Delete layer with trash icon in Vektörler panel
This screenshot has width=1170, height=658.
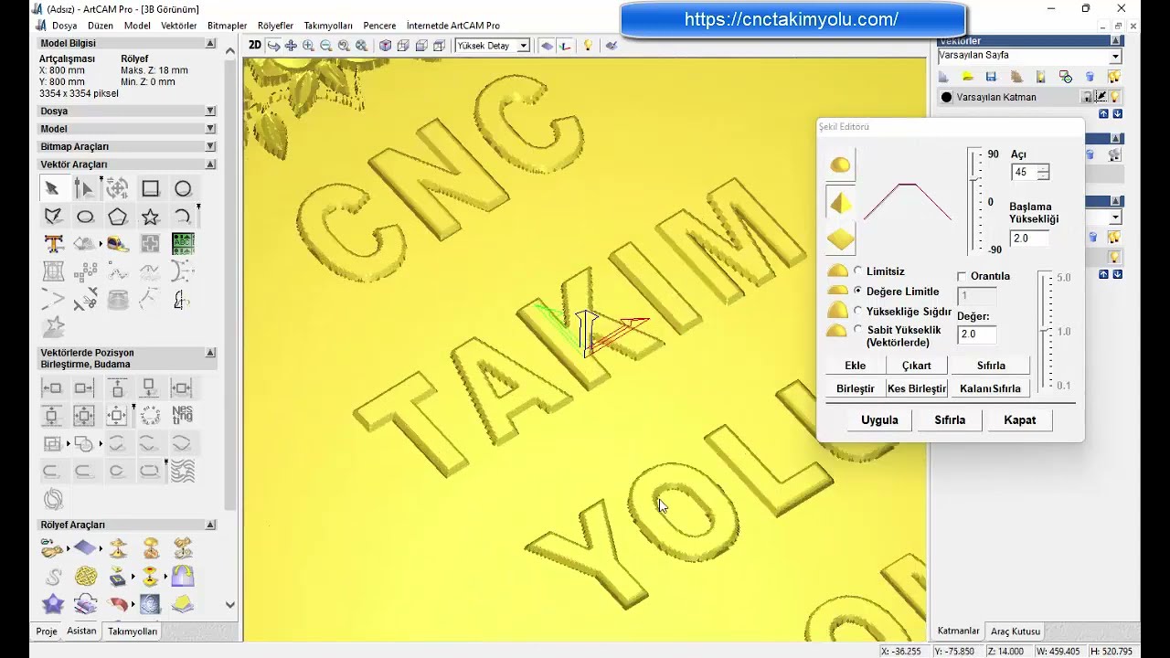point(1090,77)
